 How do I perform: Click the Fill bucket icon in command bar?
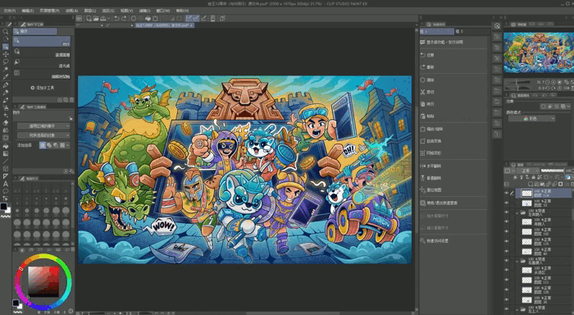[148, 18]
